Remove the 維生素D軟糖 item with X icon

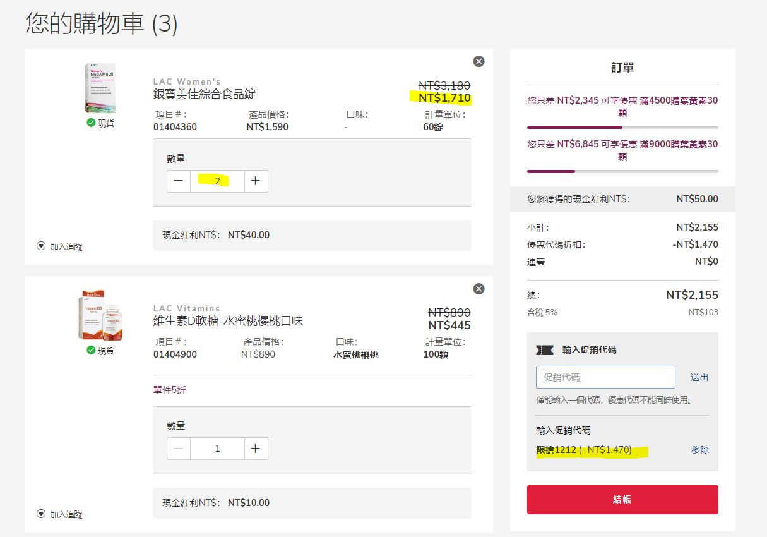tap(479, 289)
